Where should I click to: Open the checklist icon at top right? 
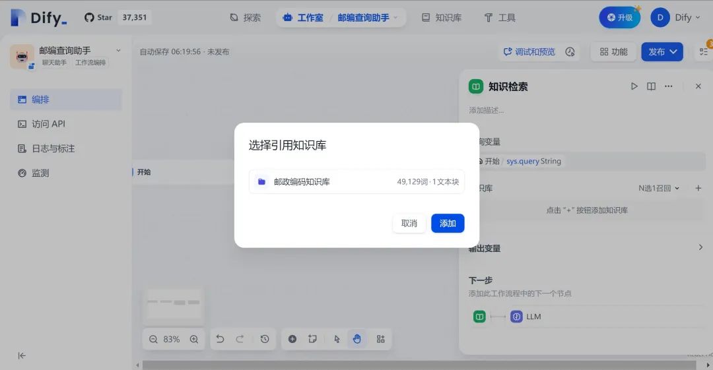[704, 52]
